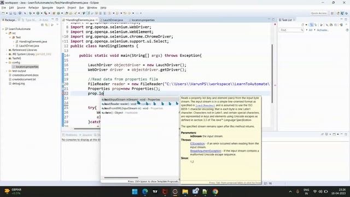
Task: Select clone() Object proposal
Action: [140, 113]
